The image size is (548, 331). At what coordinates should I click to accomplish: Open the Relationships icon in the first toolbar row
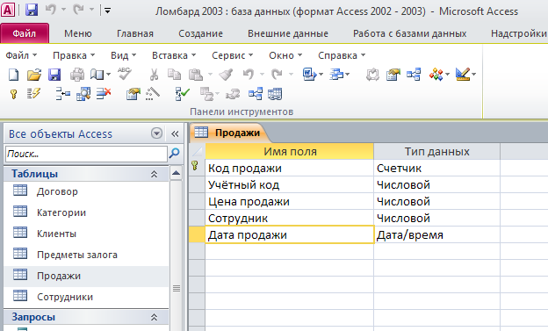pyautogui.click(x=414, y=75)
